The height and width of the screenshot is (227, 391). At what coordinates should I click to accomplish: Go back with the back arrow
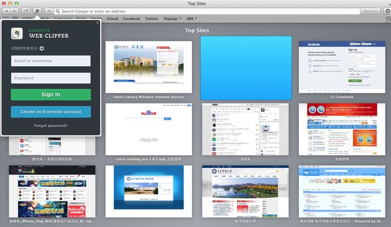(x=6, y=11)
